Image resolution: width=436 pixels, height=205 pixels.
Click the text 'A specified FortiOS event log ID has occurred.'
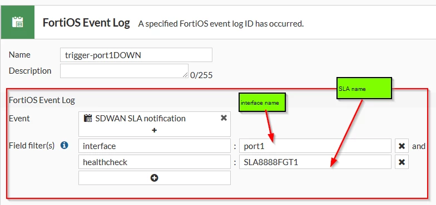221,24
